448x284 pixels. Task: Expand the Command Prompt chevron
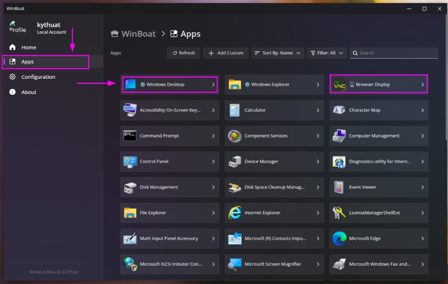point(213,136)
